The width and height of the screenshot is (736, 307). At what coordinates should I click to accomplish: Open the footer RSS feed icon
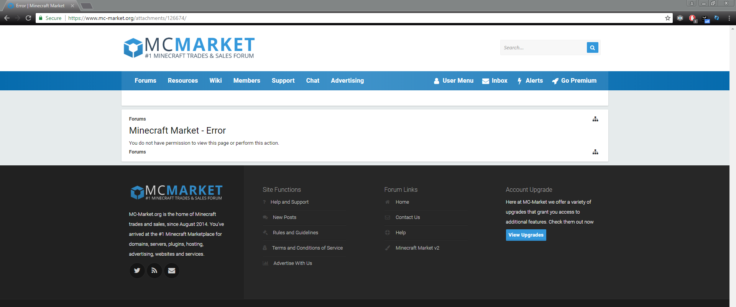(154, 271)
